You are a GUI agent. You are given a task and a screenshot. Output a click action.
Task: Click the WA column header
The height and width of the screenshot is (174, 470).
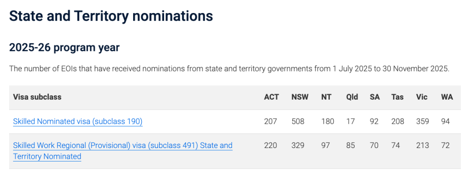click(x=447, y=97)
